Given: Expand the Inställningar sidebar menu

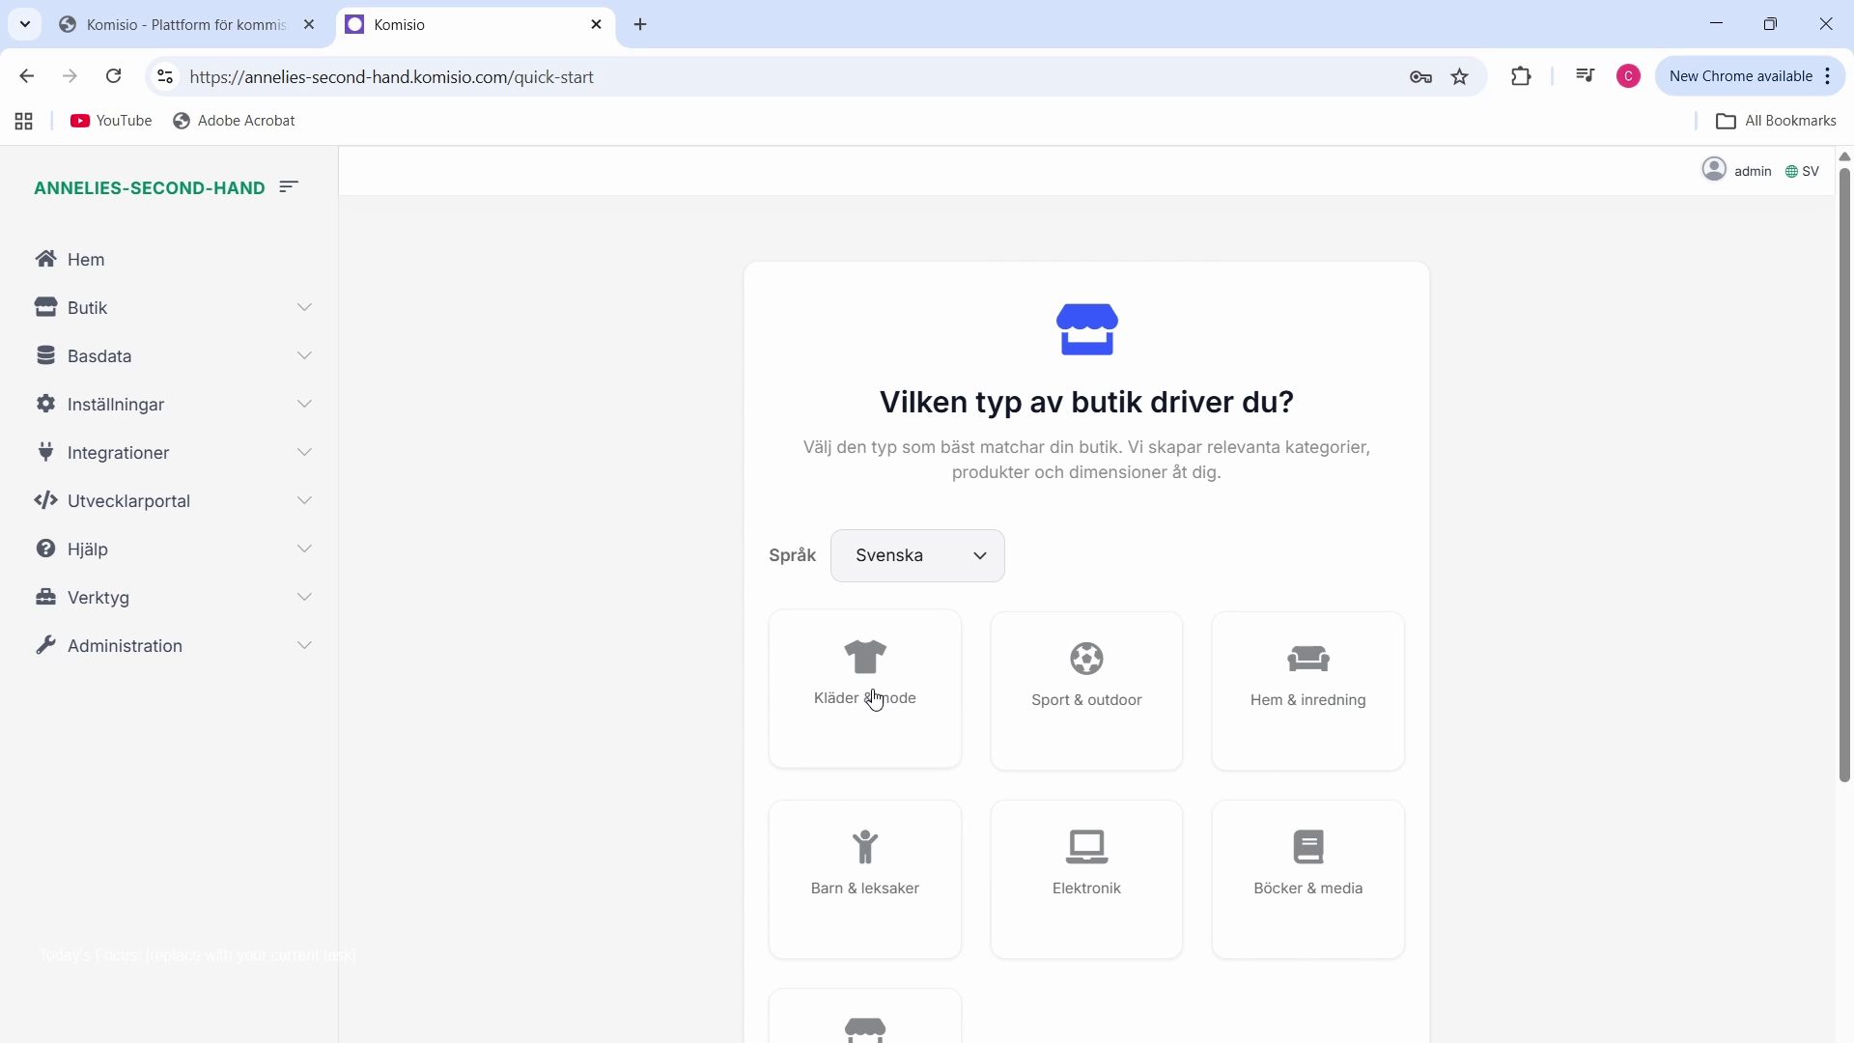Looking at the screenshot, I should click(x=174, y=405).
